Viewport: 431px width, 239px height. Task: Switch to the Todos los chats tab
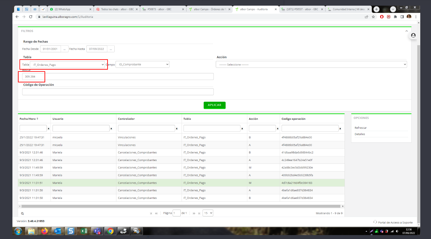pos(117,9)
